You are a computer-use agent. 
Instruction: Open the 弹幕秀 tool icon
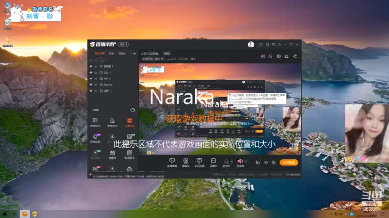coord(112,154)
